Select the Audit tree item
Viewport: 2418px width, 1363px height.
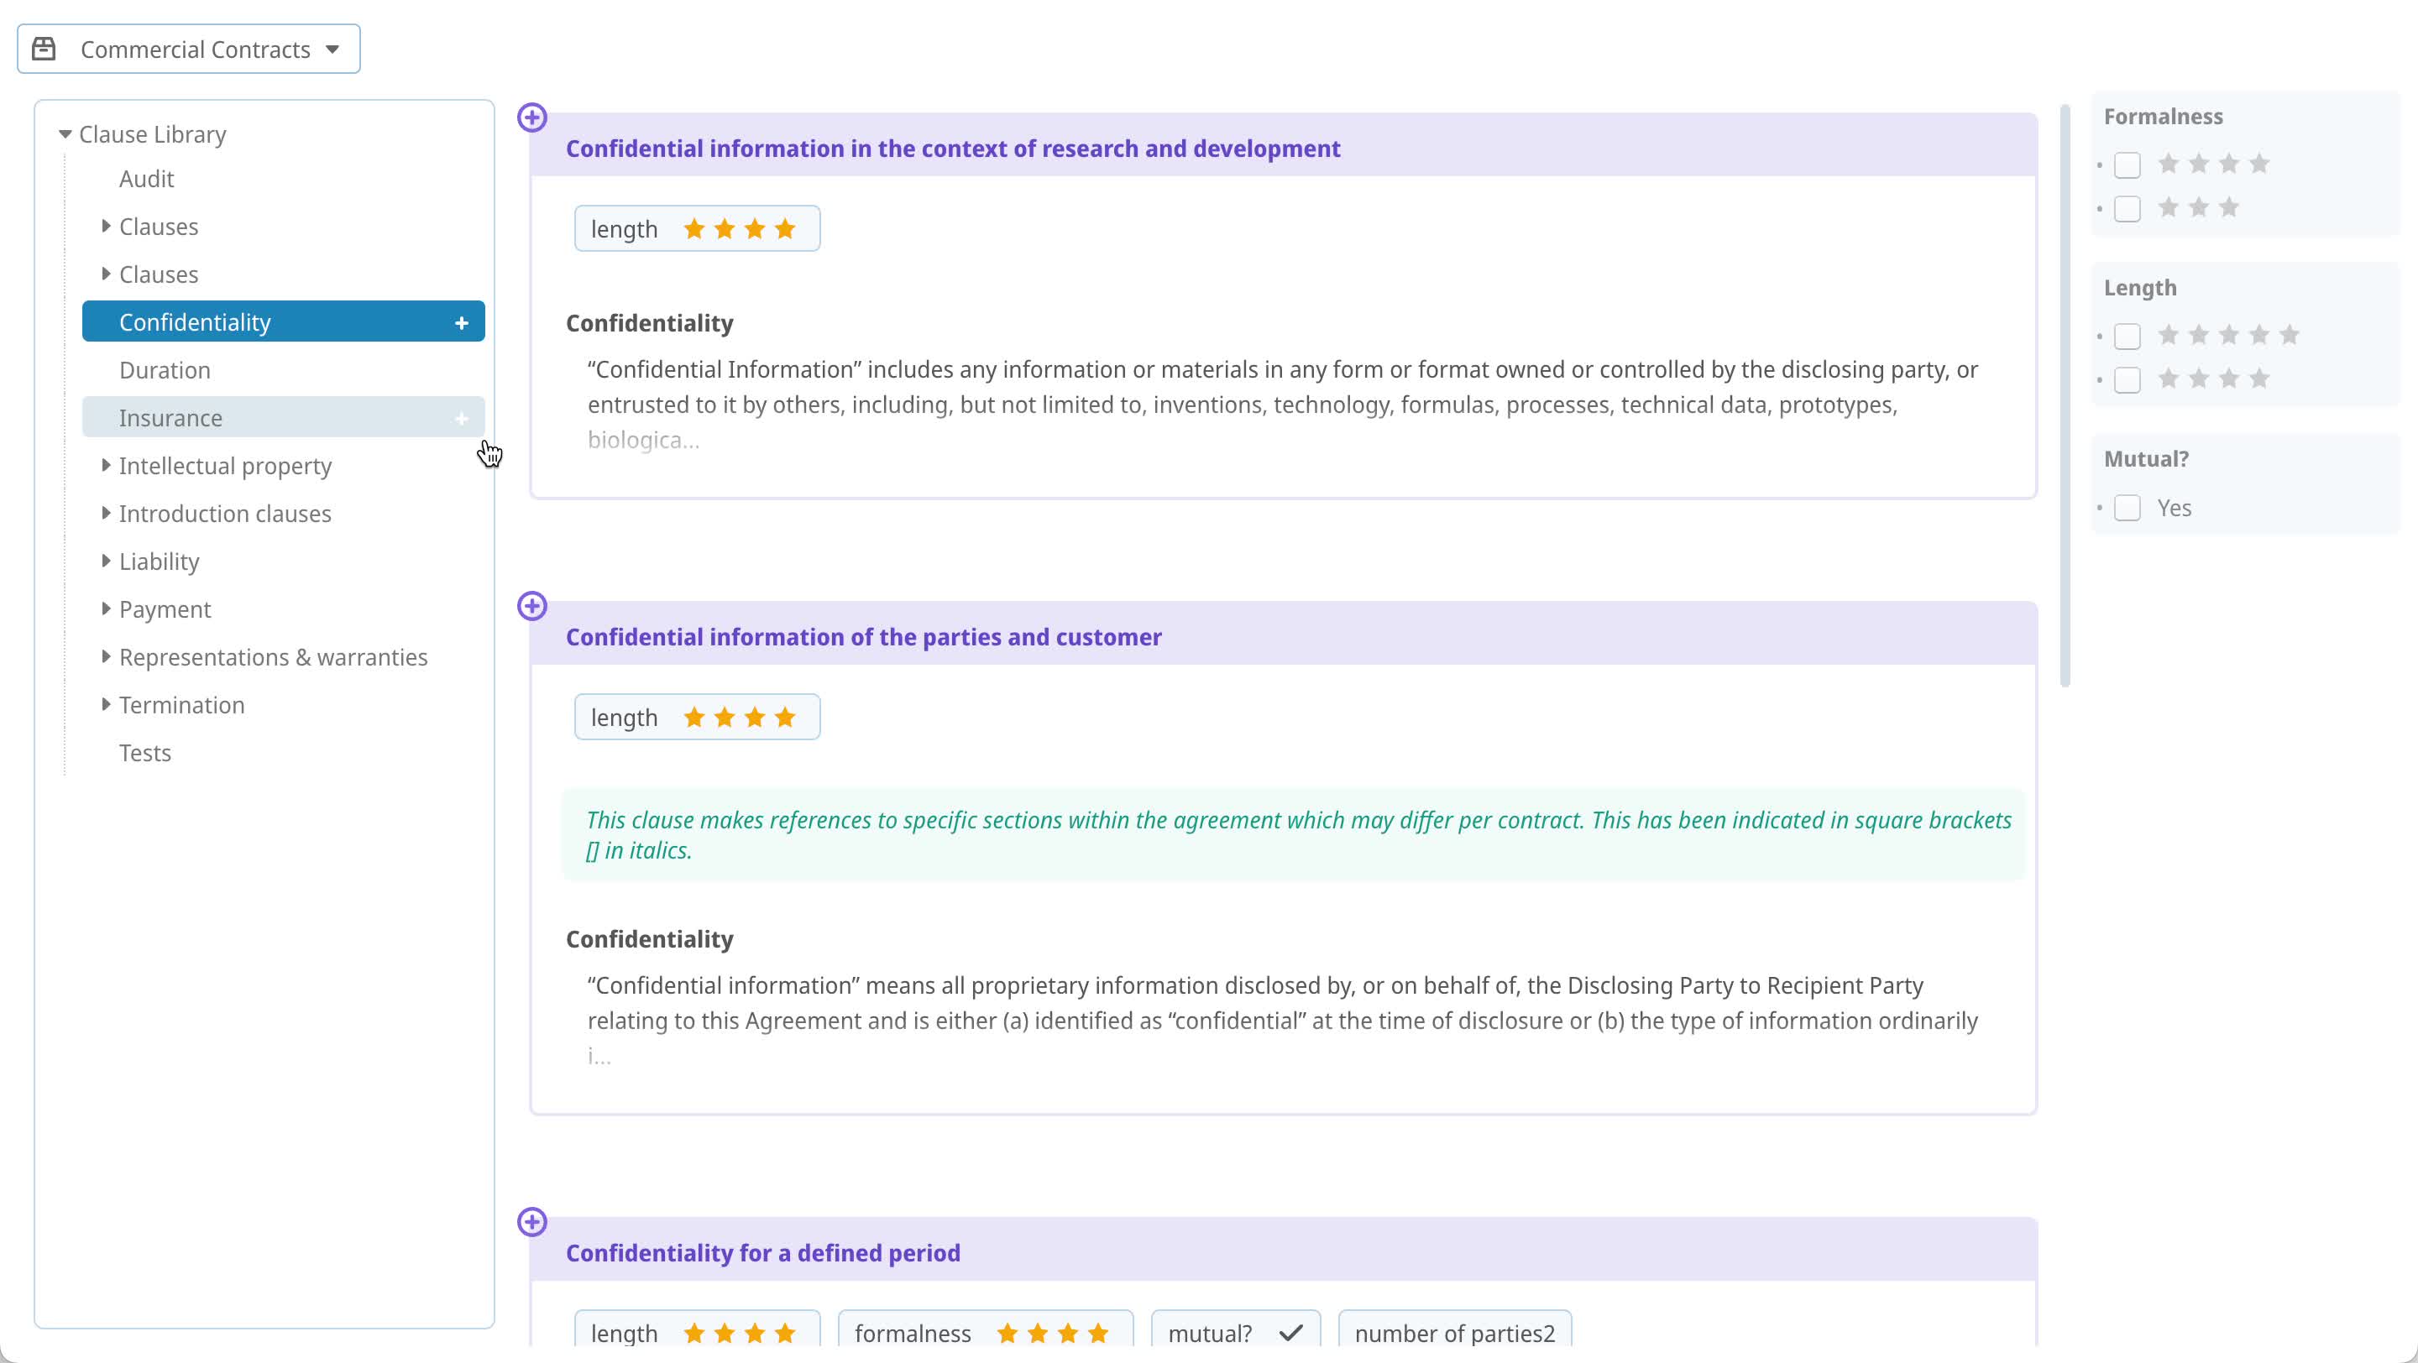146,179
